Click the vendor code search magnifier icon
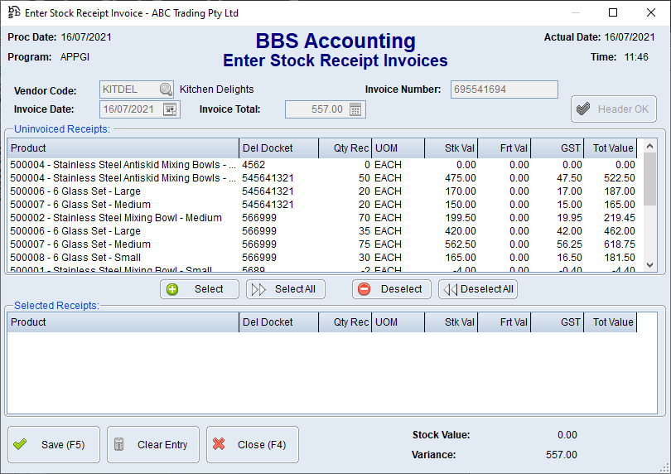 point(166,89)
